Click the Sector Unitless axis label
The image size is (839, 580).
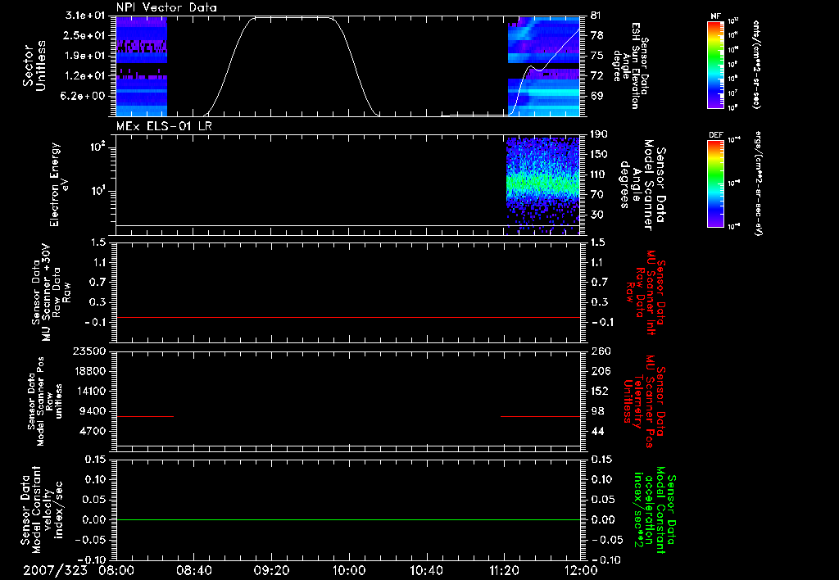coord(34,66)
